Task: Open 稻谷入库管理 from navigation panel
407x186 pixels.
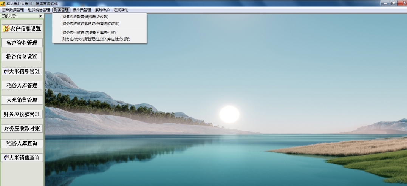Action: click(x=22, y=86)
